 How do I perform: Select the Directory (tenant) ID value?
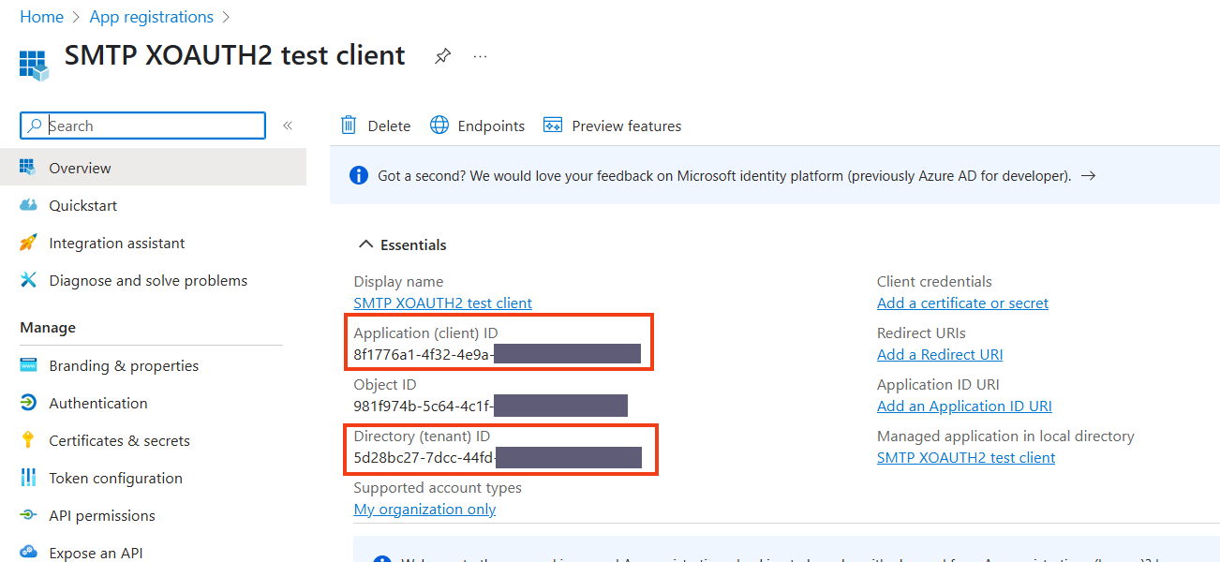[498, 456]
